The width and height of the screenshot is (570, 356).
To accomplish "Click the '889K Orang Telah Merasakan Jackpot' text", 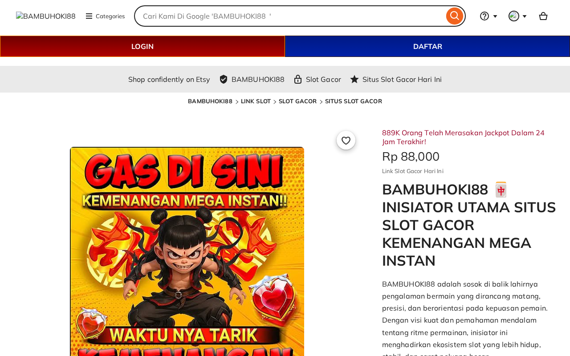I will coord(463,137).
